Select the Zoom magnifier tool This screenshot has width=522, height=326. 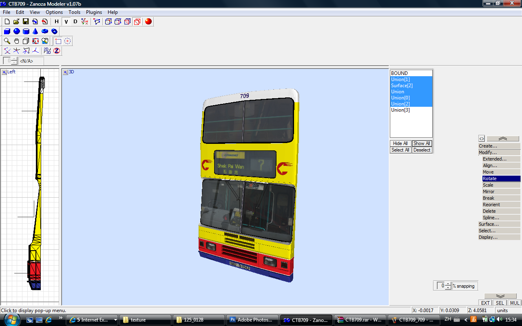[7, 41]
